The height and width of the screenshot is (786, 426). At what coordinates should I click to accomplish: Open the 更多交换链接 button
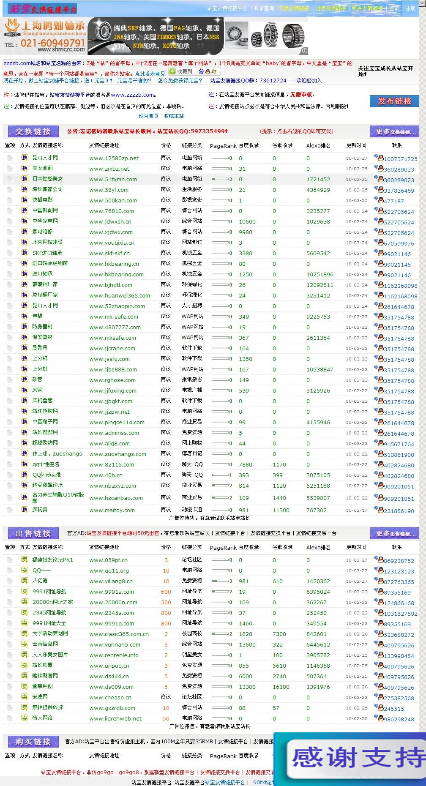pos(394,131)
